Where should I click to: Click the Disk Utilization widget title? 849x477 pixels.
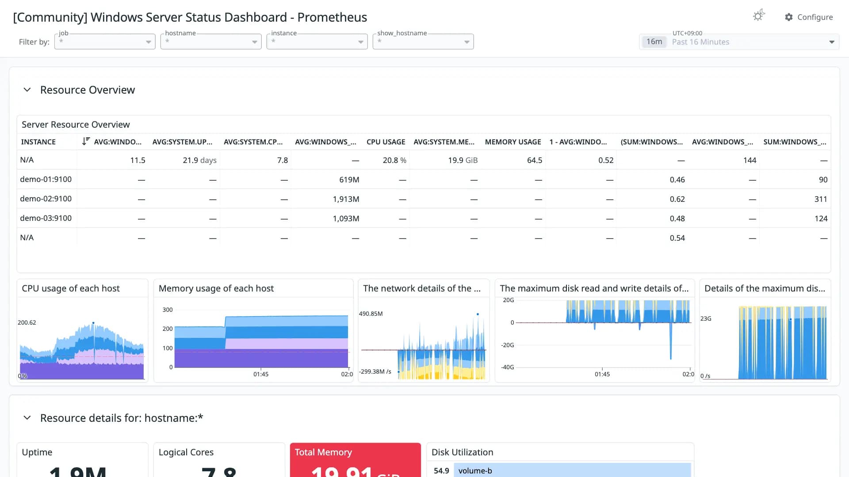tap(462, 452)
